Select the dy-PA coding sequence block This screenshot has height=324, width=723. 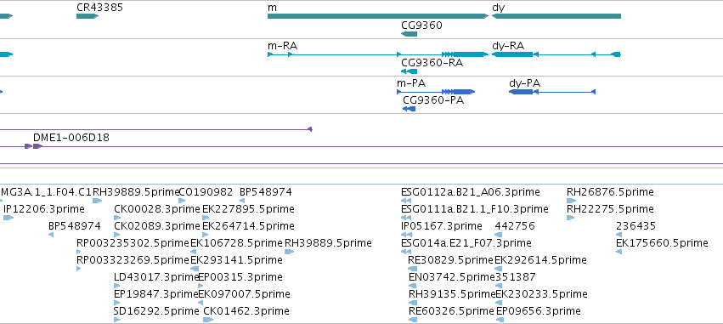(521, 92)
